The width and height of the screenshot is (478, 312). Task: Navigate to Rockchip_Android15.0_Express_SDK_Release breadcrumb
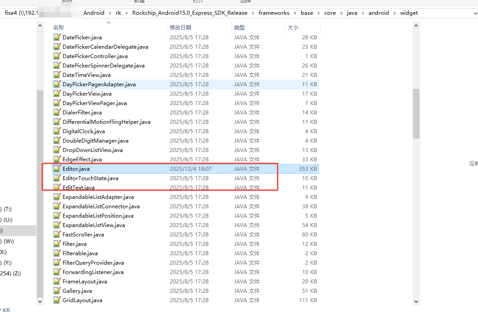189,13
